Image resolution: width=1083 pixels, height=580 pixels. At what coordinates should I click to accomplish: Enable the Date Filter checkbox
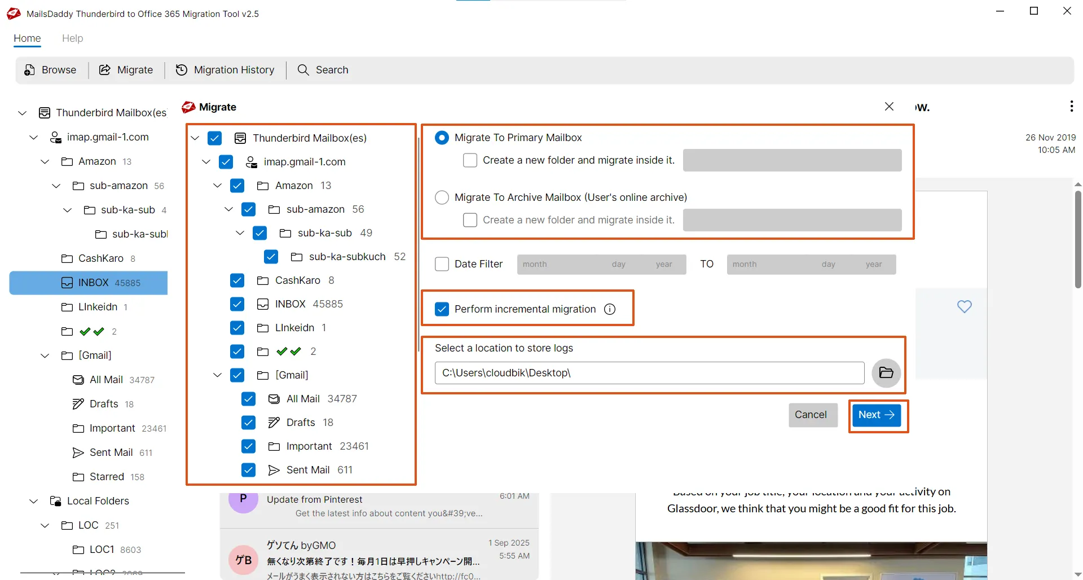click(442, 264)
